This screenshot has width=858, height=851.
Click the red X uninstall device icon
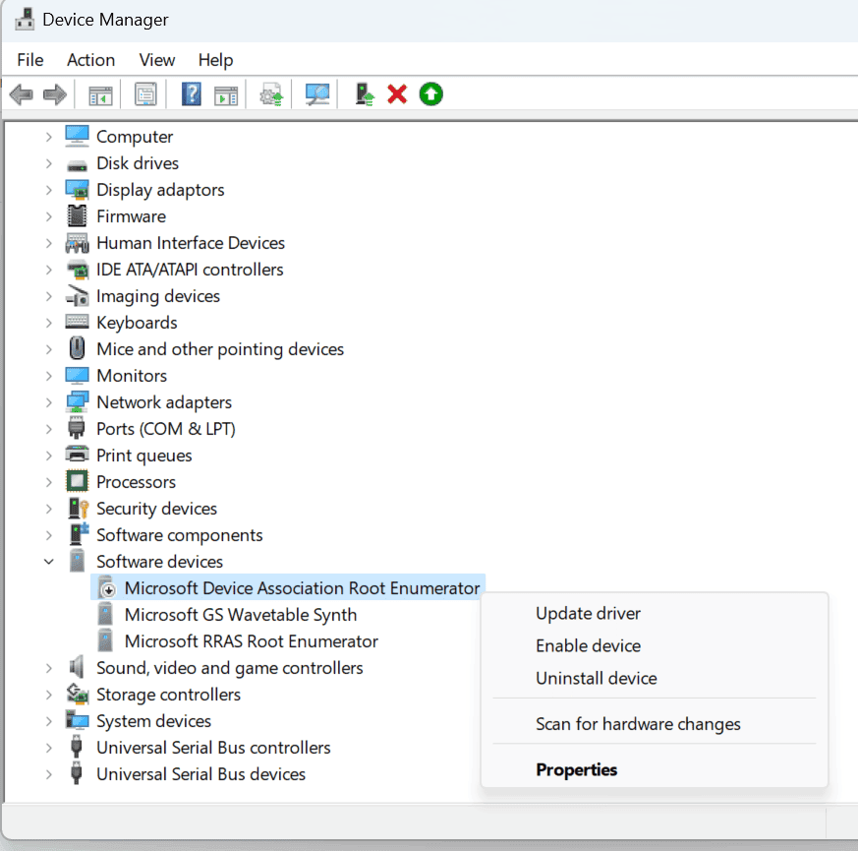(397, 94)
